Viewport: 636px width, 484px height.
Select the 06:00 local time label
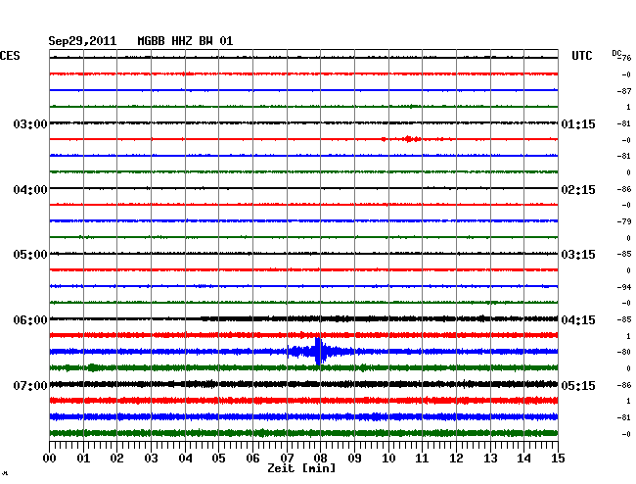click(30, 320)
